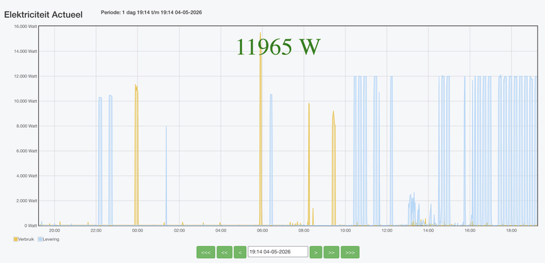Click the 16:00 time axis label
The height and width of the screenshot is (263, 545).
(x=469, y=230)
